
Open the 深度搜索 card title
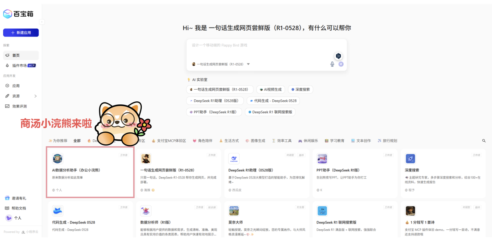click(x=412, y=170)
